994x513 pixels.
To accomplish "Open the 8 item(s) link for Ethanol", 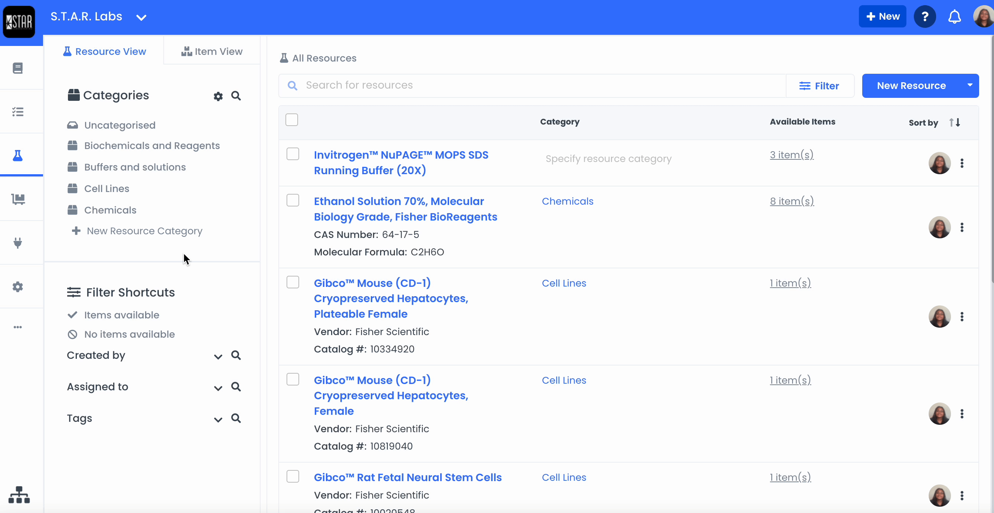I will tap(791, 201).
